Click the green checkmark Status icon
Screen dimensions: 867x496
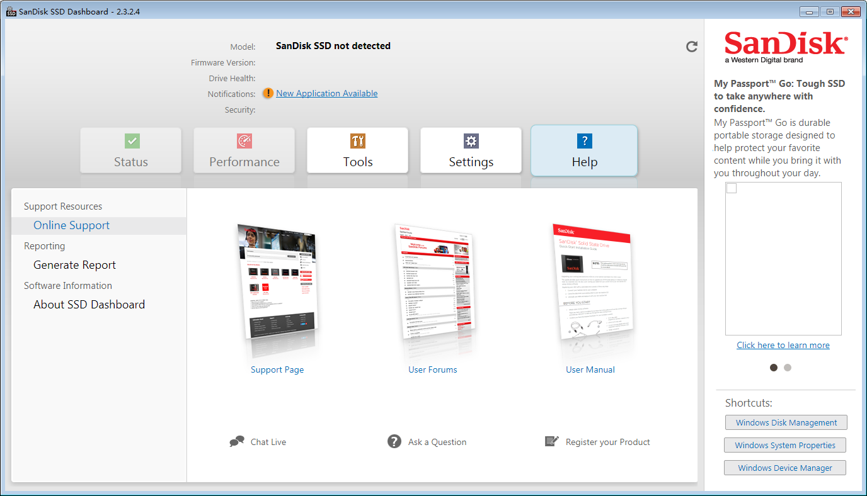point(132,141)
